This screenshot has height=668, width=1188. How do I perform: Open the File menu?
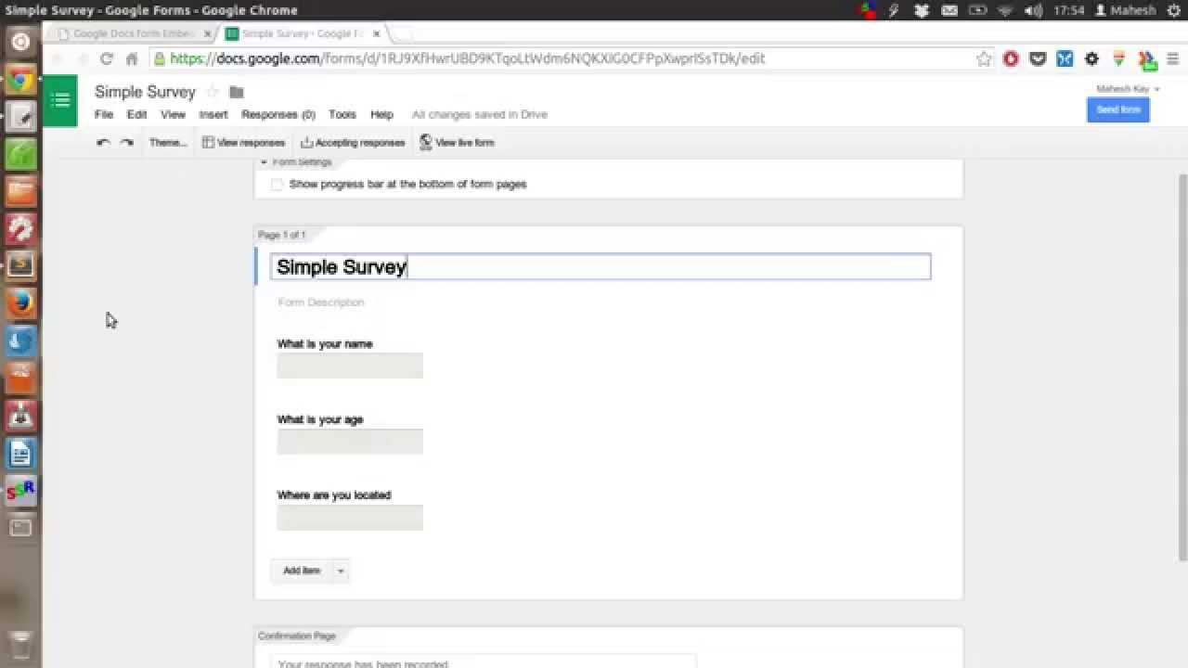(x=104, y=114)
